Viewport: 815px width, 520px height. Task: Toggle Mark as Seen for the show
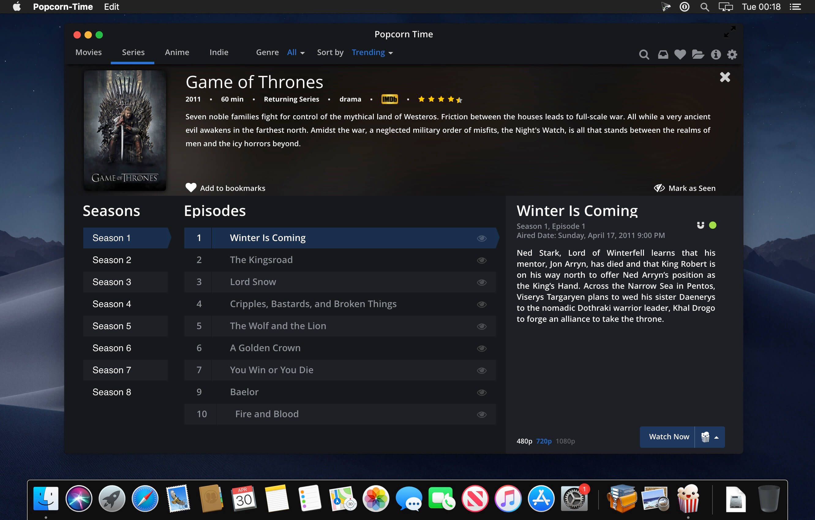[x=684, y=188]
